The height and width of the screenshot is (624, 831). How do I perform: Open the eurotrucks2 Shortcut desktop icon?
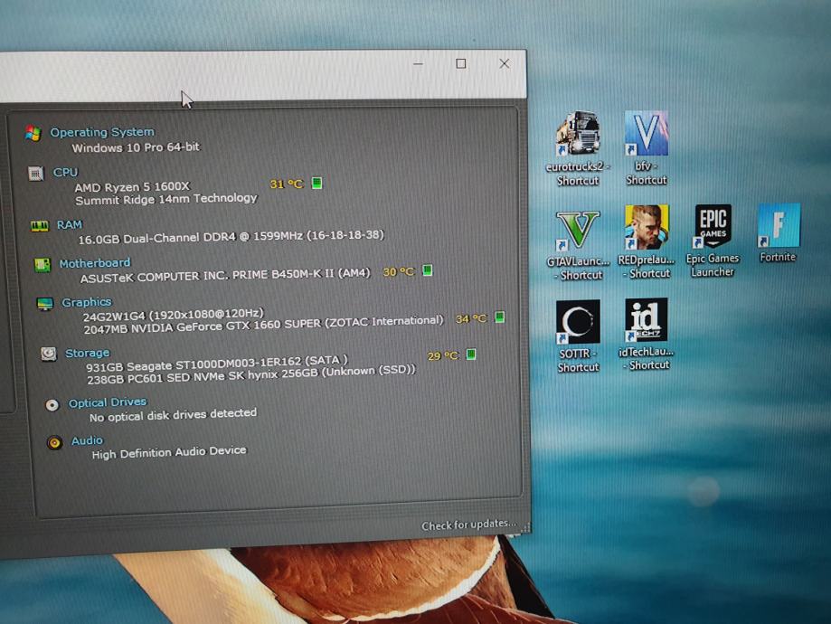click(578, 148)
